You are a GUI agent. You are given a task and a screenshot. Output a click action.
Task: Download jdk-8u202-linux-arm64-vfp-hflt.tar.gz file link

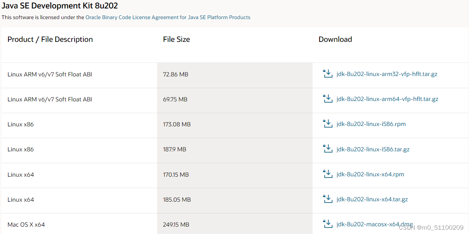pyautogui.click(x=387, y=99)
